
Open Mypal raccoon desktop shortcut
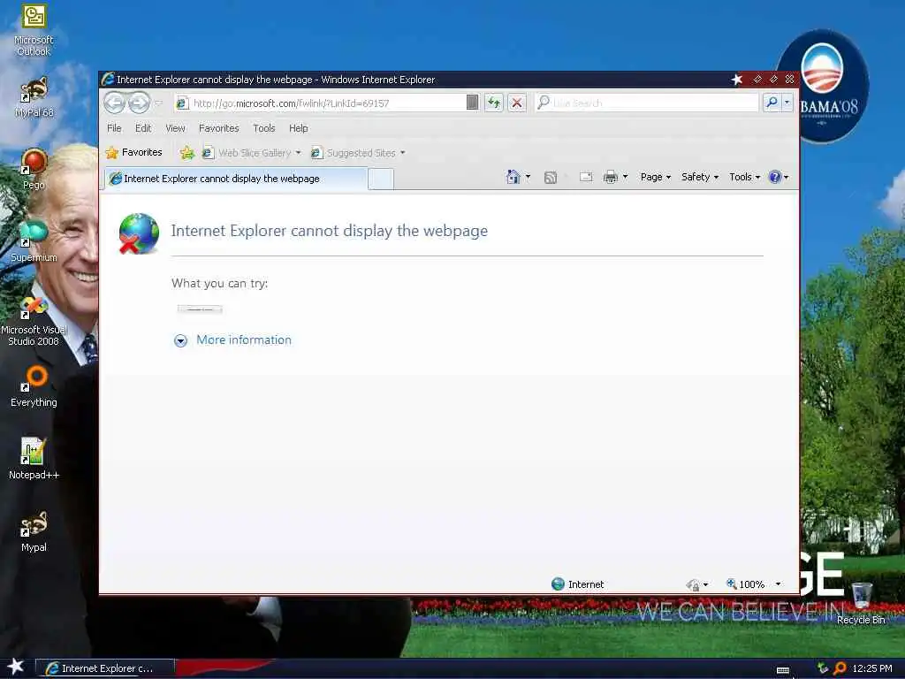pos(34,531)
